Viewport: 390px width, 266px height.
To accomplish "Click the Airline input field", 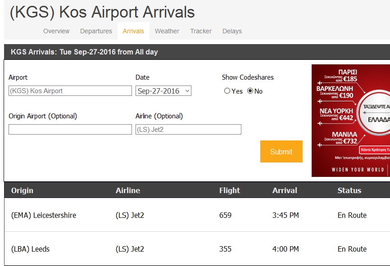I will (188, 130).
